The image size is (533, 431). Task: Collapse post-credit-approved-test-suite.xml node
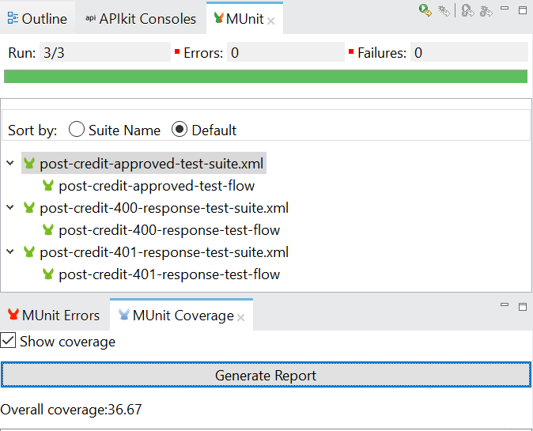[x=10, y=163]
